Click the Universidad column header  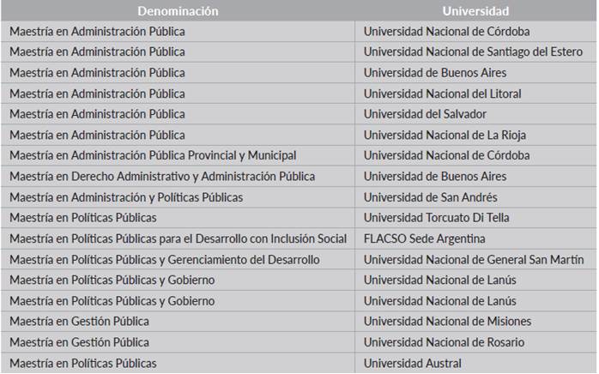click(475, 11)
